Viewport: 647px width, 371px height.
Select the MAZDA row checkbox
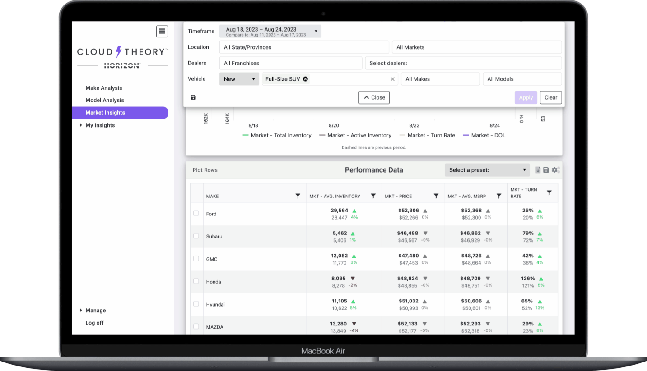[196, 326]
